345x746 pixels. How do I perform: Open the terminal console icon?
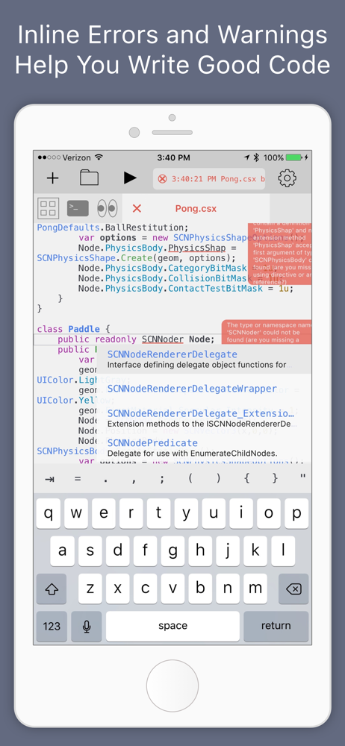78,208
